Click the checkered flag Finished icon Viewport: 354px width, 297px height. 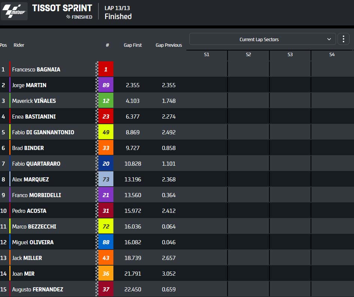coord(68,17)
